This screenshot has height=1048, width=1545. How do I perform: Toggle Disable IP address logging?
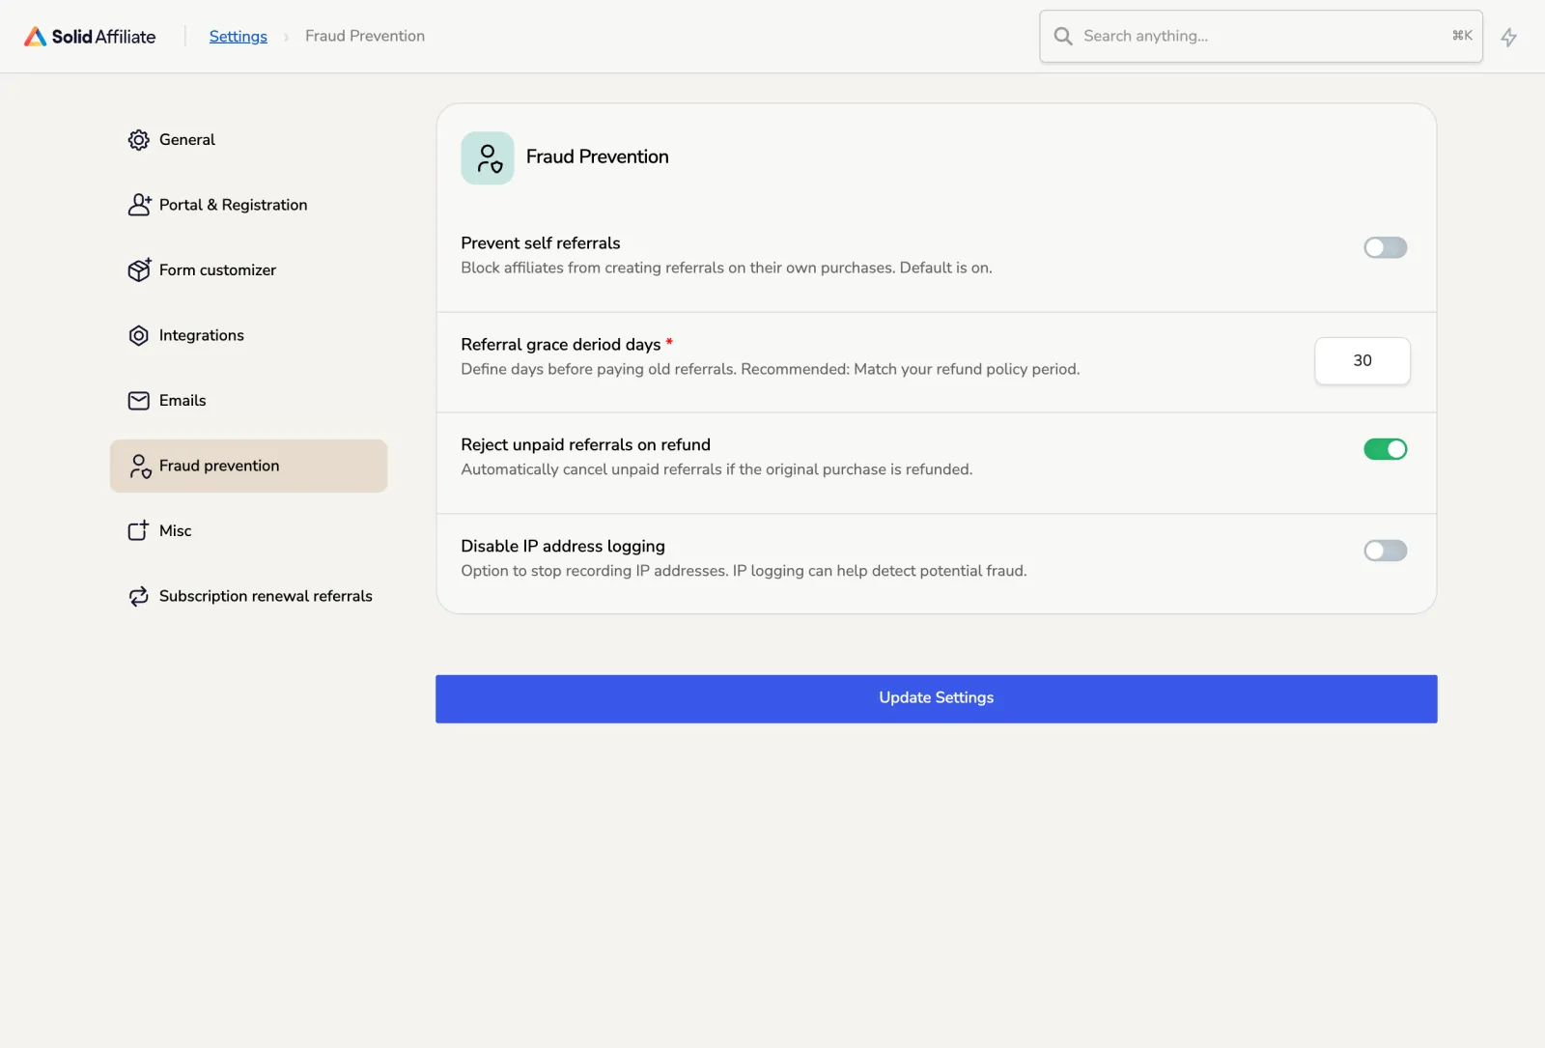tap(1385, 551)
